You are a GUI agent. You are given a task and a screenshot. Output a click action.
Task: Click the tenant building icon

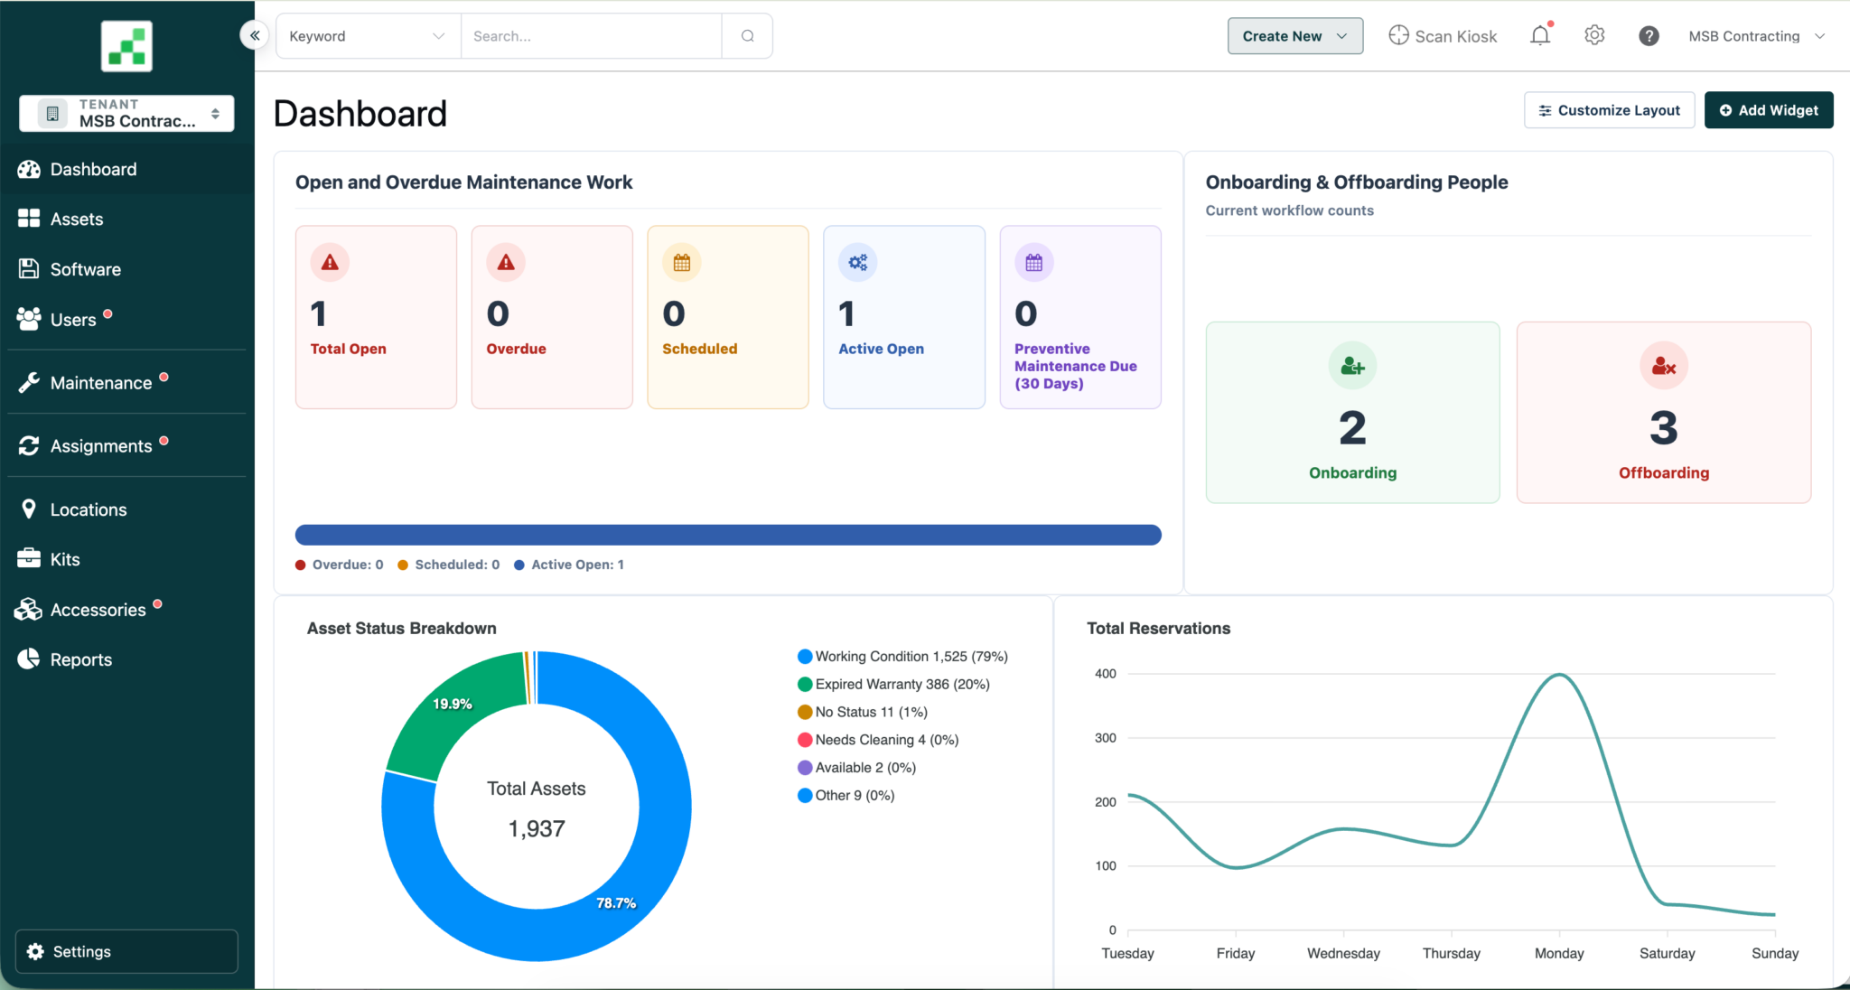coord(52,114)
